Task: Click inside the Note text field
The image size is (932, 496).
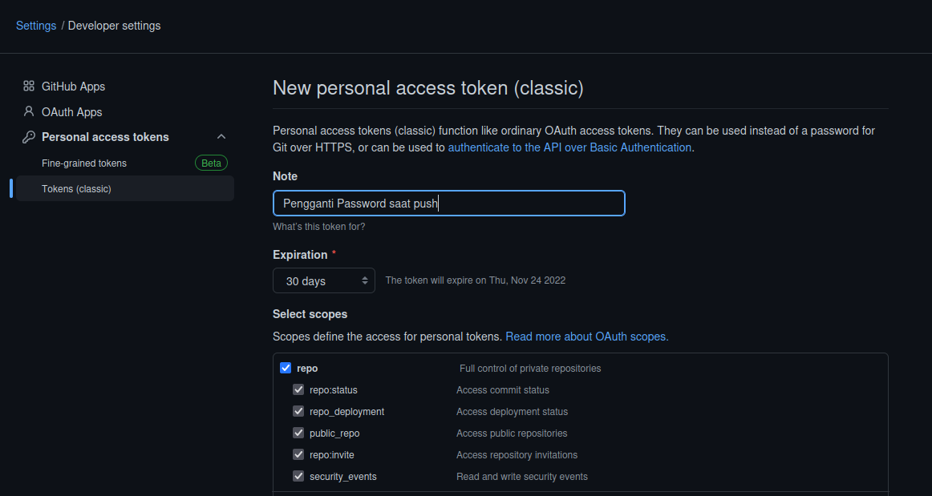Action: tap(448, 203)
